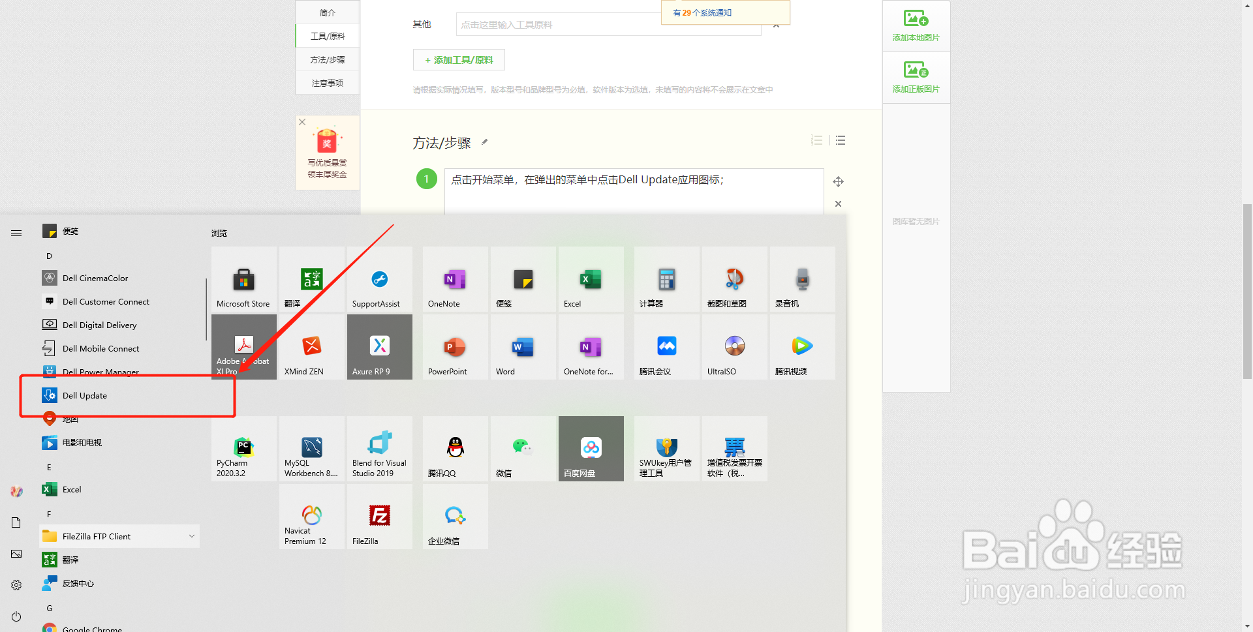The image size is (1253, 632).
Task: Click the move handle for step 1
Action: pos(839,181)
